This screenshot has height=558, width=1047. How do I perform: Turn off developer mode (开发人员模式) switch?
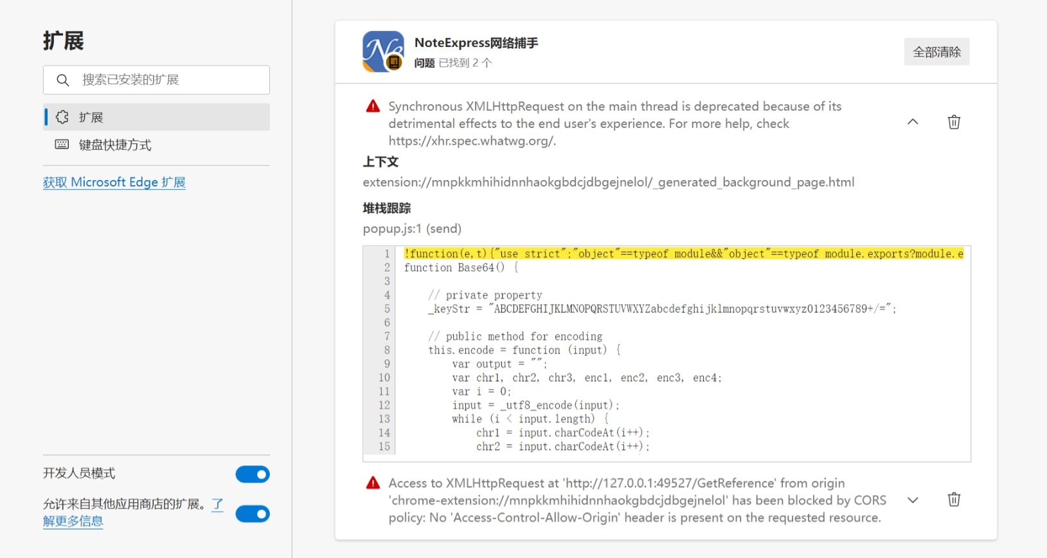(x=253, y=474)
